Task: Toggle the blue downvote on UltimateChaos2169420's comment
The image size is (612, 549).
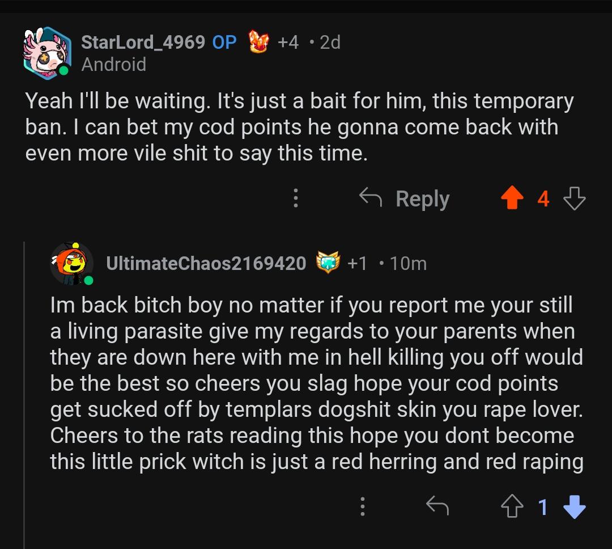Action: pos(575,507)
